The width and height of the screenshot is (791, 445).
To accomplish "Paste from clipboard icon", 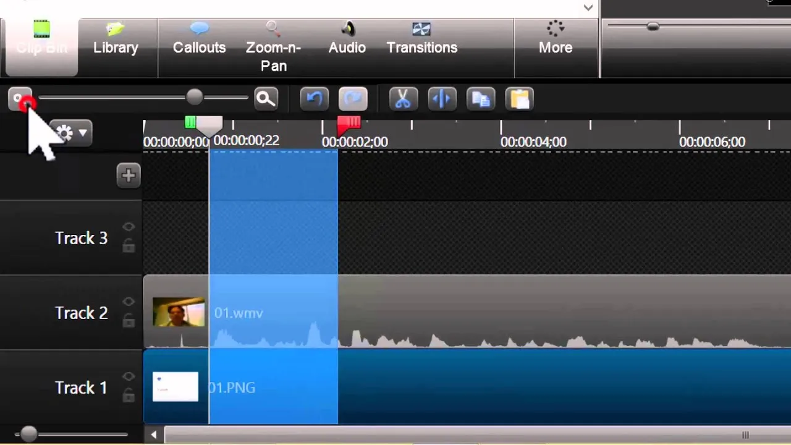I will pyautogui.click(x=519, y=99).
